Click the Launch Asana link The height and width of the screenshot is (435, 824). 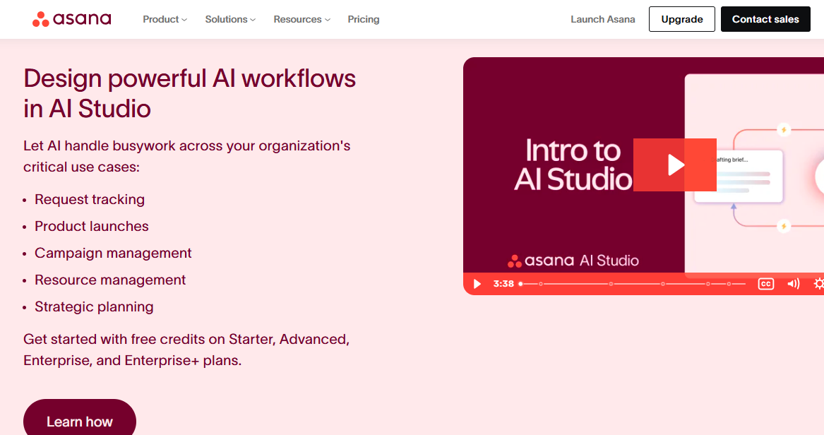tap(603, 20)
